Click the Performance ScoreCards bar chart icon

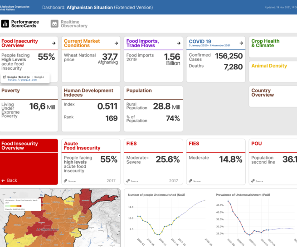tap(5, 24)
